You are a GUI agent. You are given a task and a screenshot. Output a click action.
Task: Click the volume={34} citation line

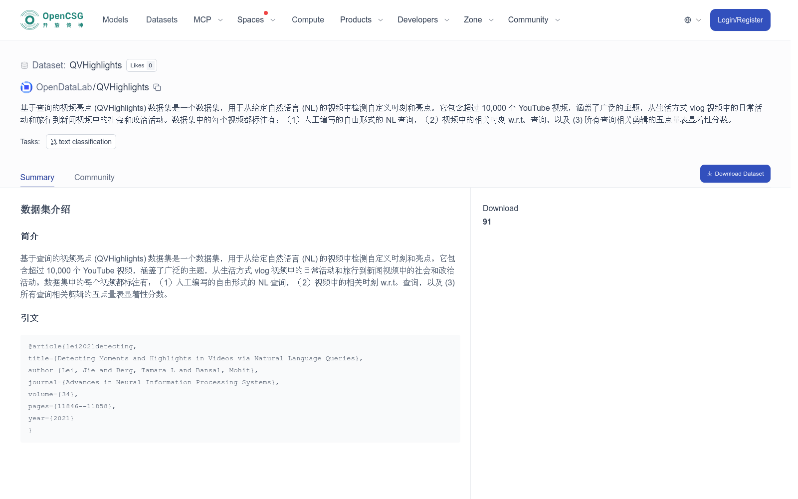click(53, 394)
